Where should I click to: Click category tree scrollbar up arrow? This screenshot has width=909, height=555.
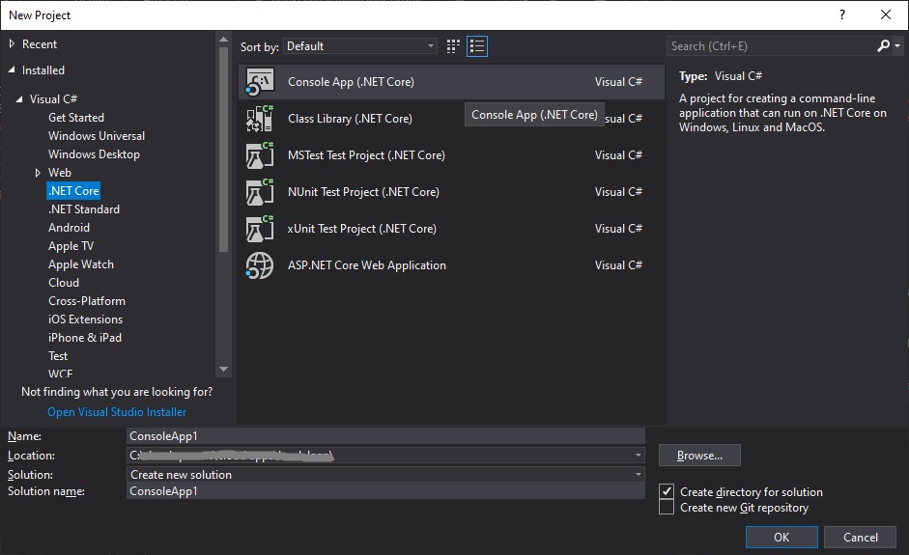[x=224, y=40]
